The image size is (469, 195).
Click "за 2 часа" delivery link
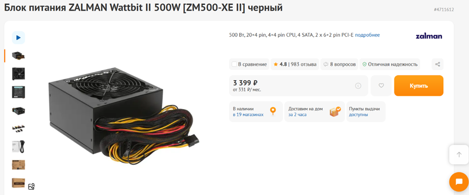[297, 114]
